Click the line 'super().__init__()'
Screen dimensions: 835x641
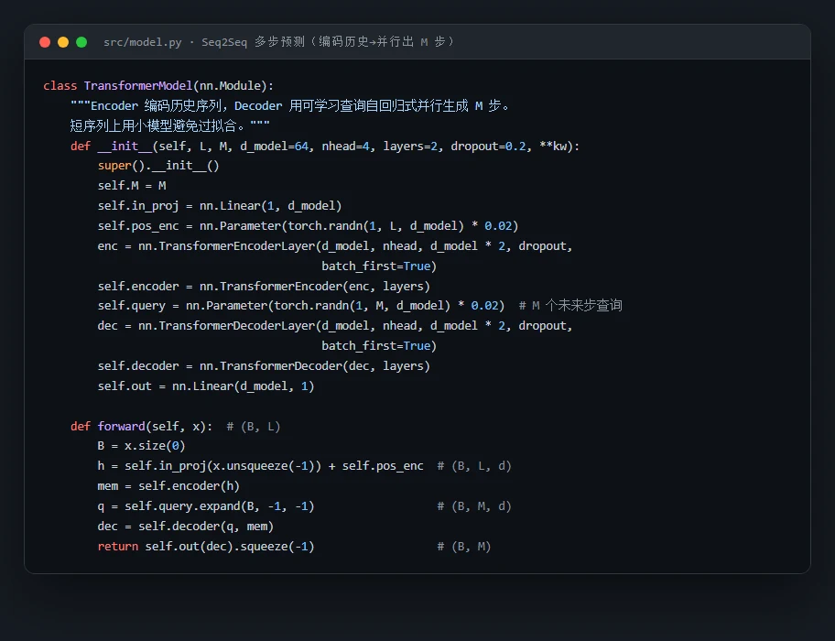coord(158,166)
